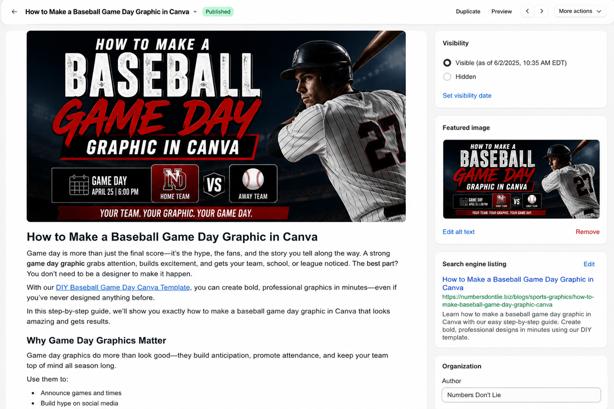This screenshot has width=614, height=409.
Task: Click Edit alt text link
Action: pos(458,232)
